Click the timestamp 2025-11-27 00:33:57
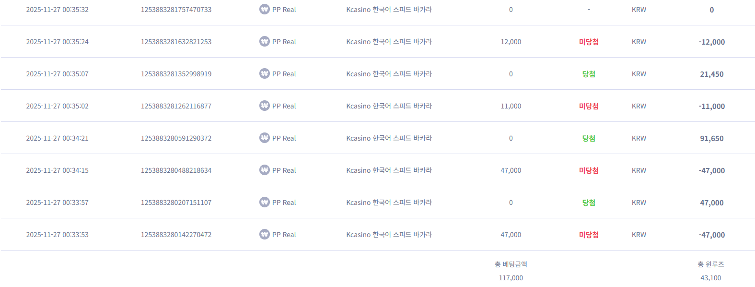 (x=57, y=203)
